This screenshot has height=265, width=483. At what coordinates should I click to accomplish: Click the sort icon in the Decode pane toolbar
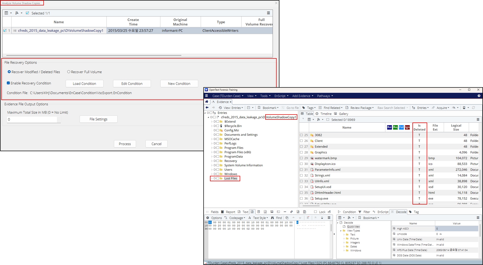tap(349, 218)
